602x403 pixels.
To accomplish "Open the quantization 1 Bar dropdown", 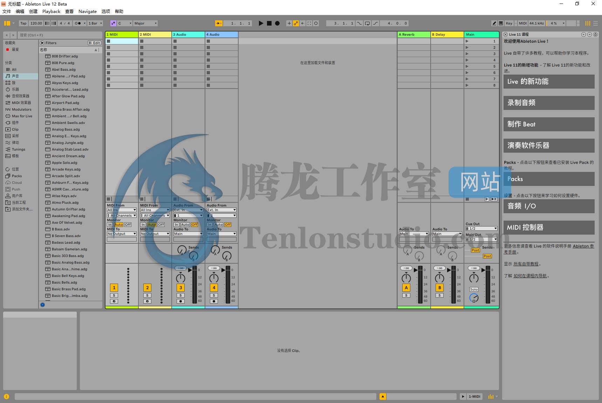I will (x=95, y=23).
